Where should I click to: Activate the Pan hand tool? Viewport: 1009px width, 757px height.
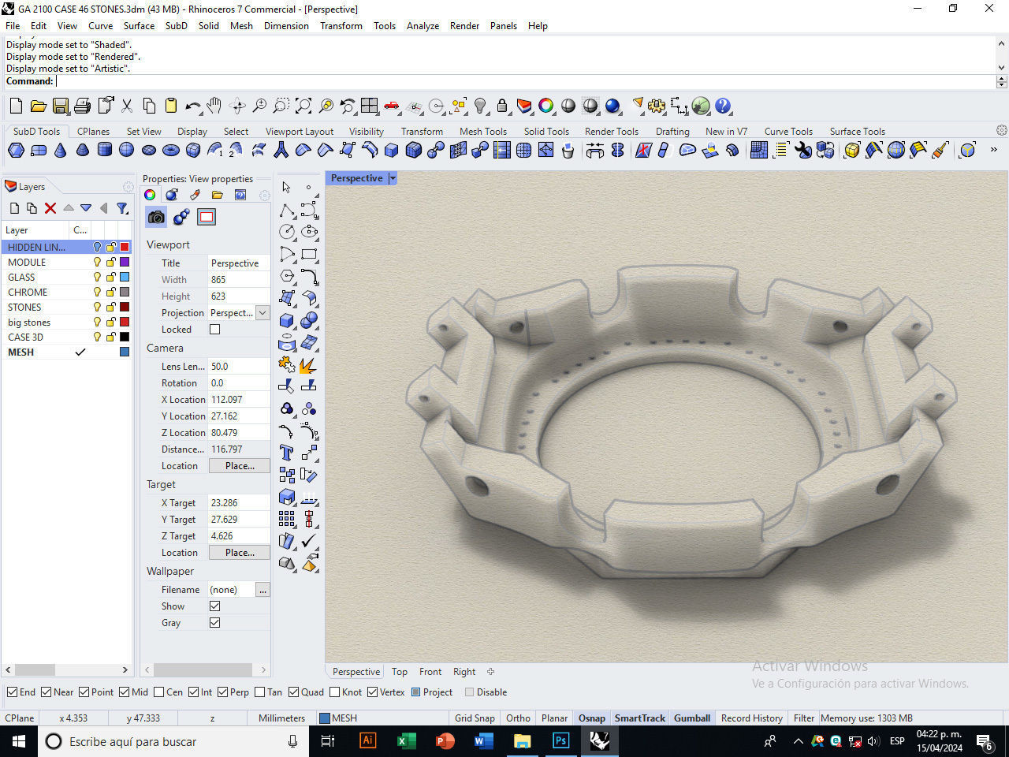coord(214,106)
